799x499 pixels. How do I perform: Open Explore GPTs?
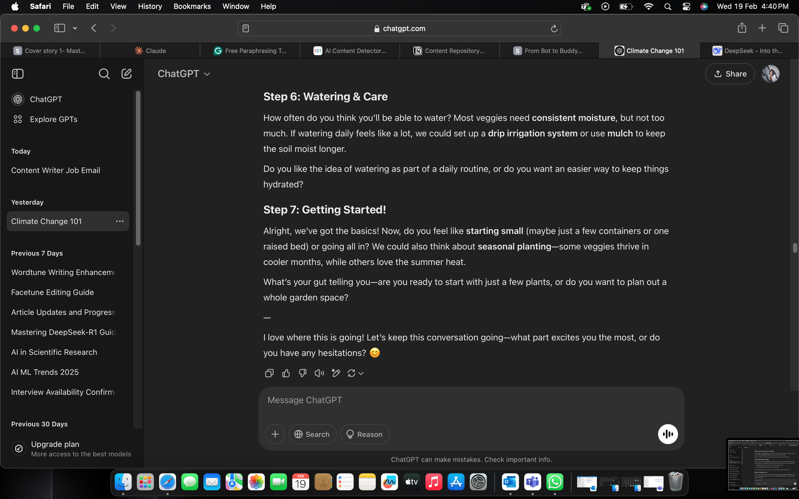click(68, 119)
